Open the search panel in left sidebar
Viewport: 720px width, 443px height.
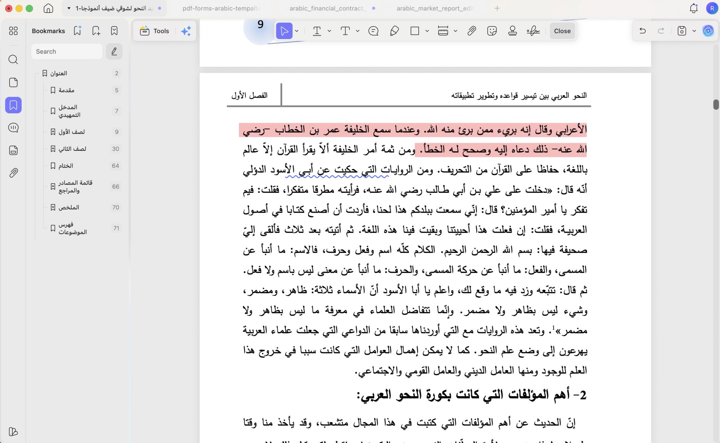(13, 60)
